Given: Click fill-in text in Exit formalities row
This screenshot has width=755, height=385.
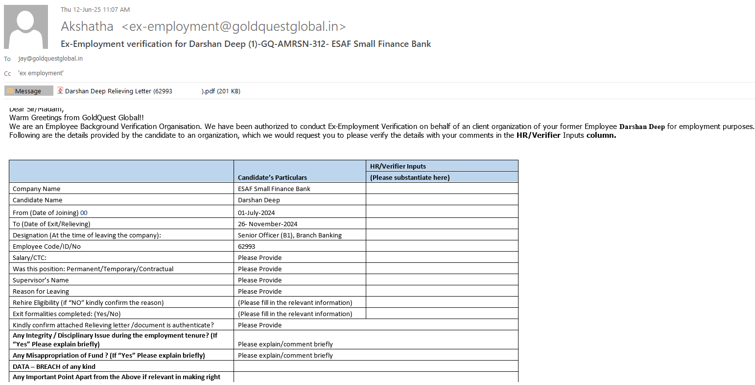Looking at the screenshot, I should pyautogui.click(x=295, y=314).
